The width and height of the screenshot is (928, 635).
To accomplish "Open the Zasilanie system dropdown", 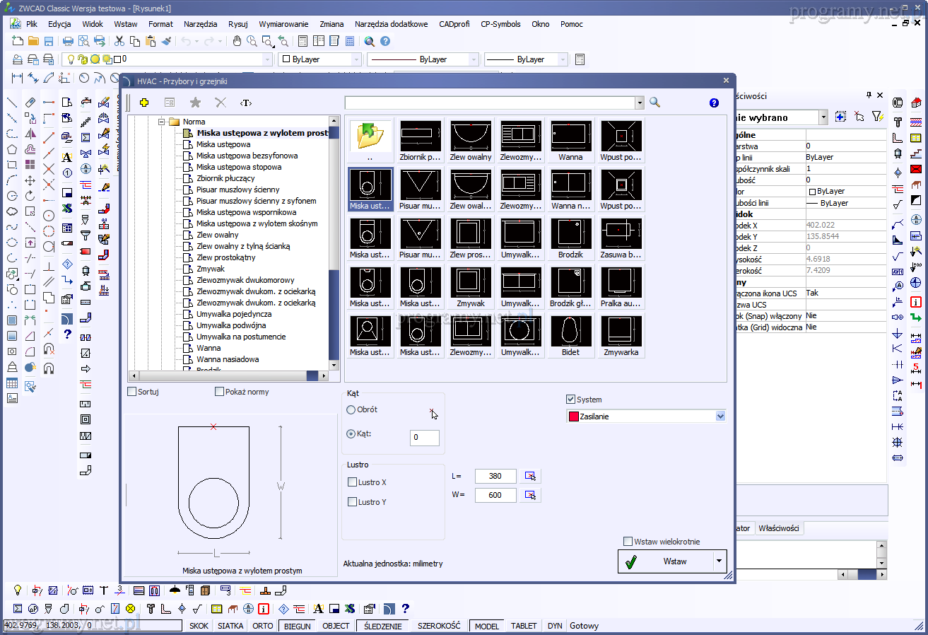I will point(720,416).
